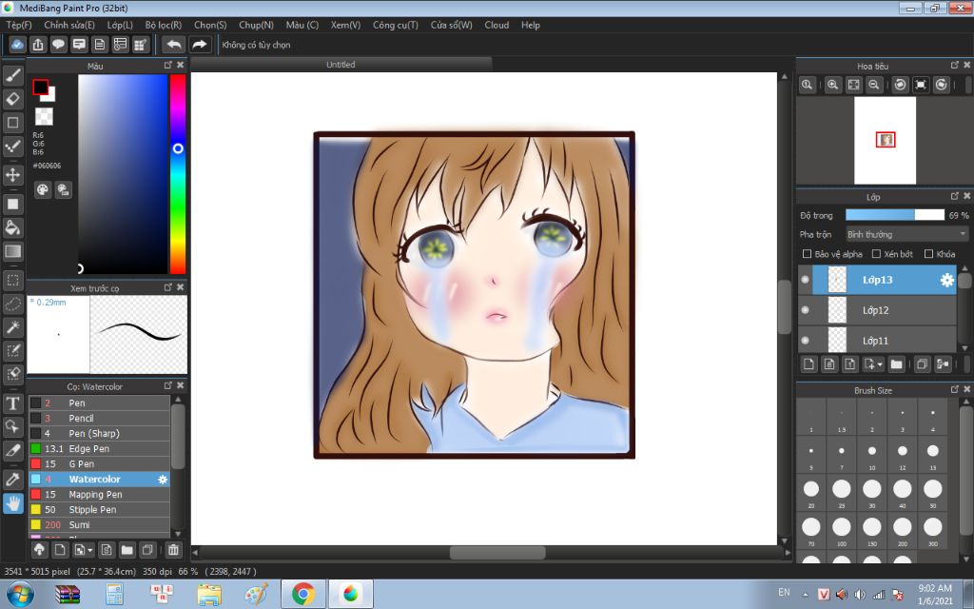Open the color palette icon in Màu panel
Image resolution: width=974 pixels, height=609 pixels.
[x=42, y=190]
